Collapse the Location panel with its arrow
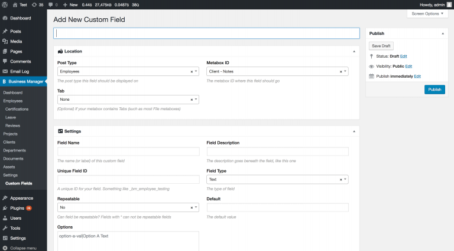This screenshot has height=251, width=454. coord(354,51)
